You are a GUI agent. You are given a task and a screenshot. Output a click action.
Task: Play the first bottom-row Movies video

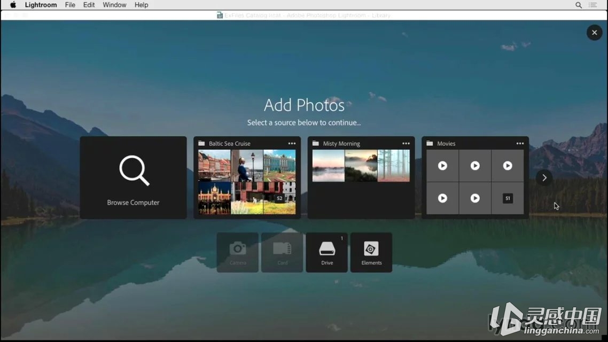pyautogui.click(x=442, y=198)
